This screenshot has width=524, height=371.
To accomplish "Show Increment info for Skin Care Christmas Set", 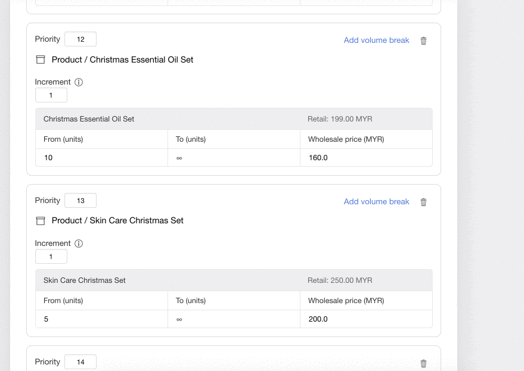I will pos(79,244).
